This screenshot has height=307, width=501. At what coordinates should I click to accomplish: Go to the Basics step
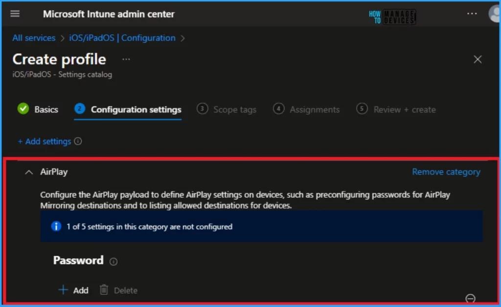point(46,109)
